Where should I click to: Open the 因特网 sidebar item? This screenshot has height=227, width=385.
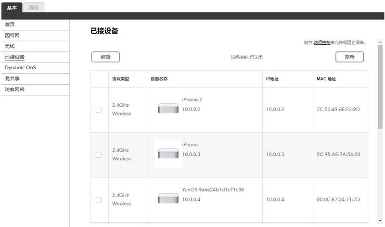pos(12,36)
